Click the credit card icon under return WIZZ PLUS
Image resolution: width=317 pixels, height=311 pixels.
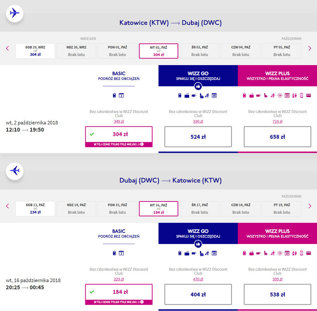[309, 253]
